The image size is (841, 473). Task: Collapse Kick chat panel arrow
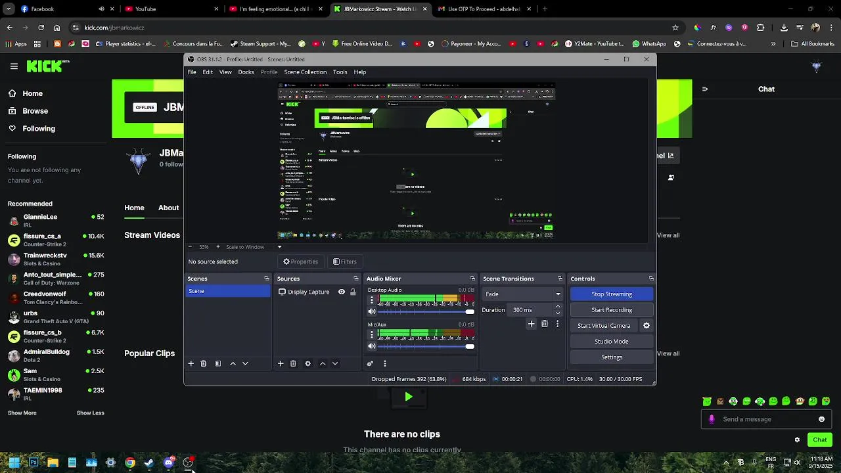(705, 89)
